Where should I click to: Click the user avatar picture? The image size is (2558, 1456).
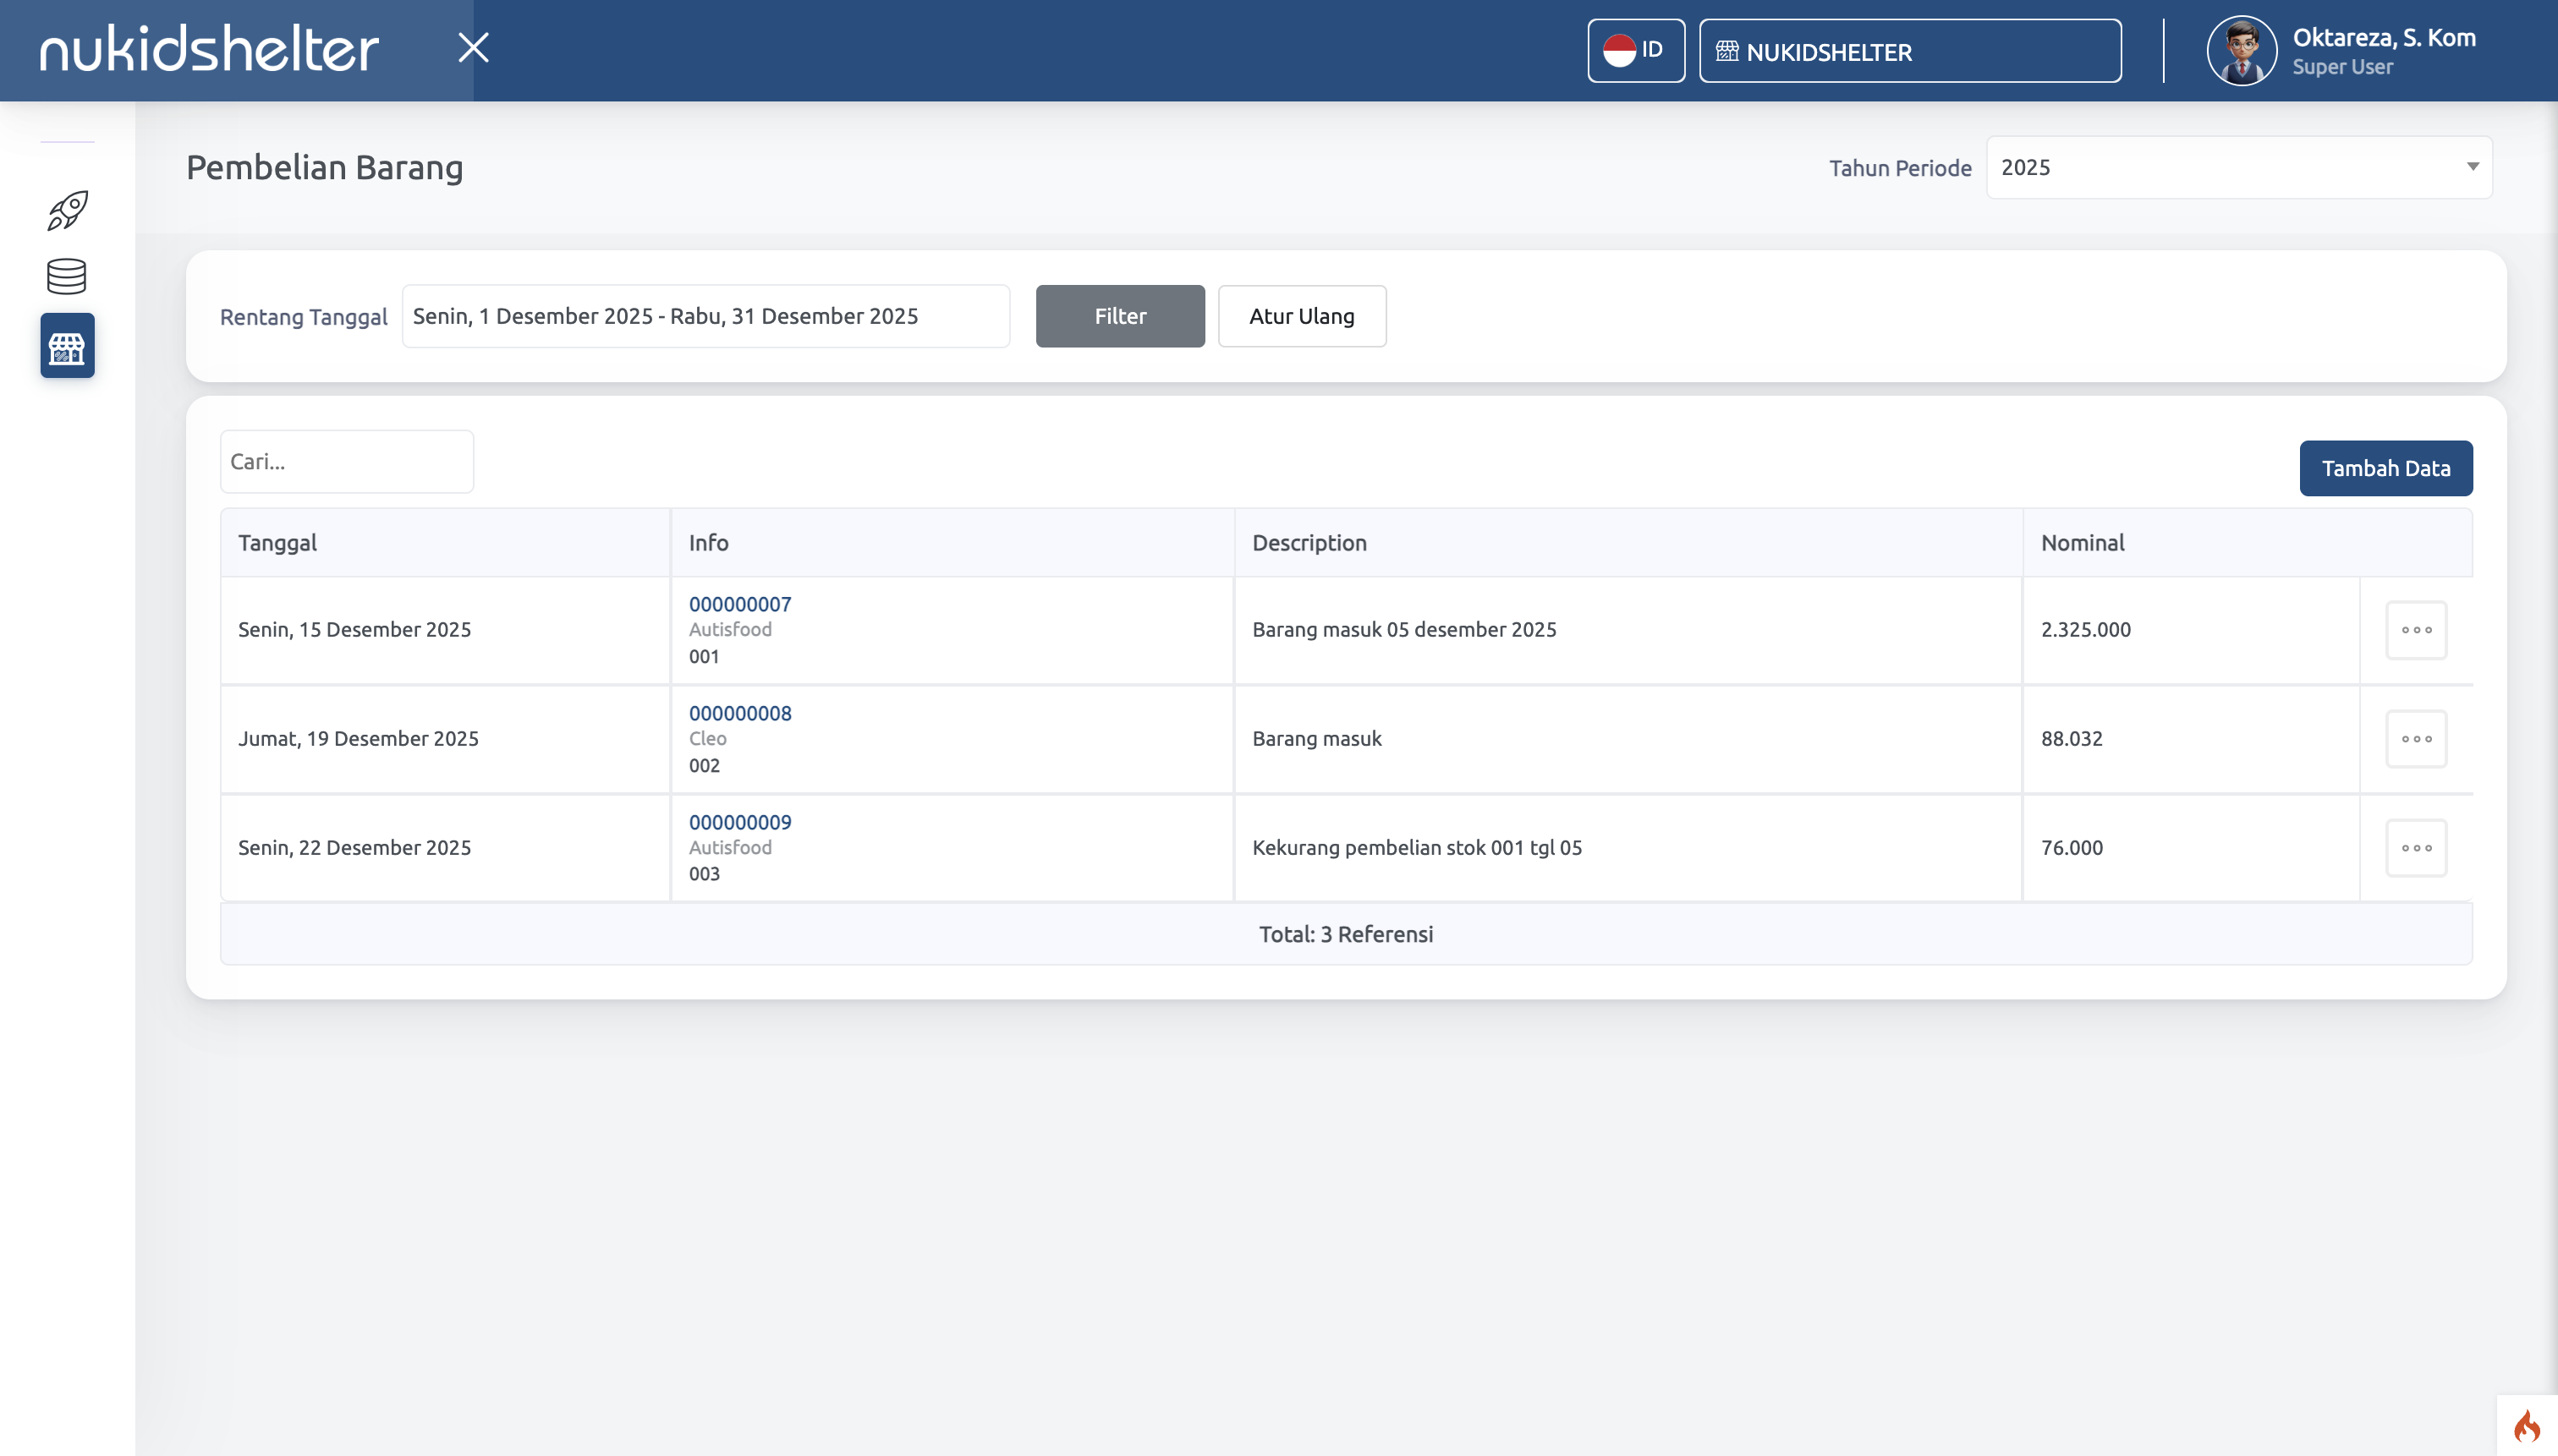coord(2241,51)
